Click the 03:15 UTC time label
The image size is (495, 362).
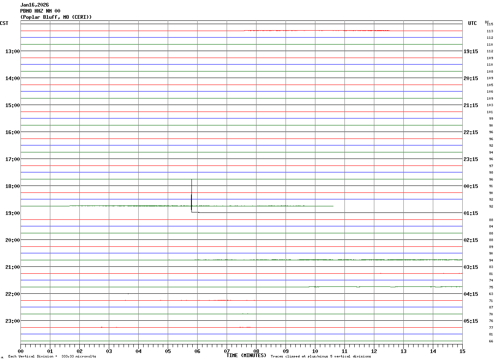[471, 267]
